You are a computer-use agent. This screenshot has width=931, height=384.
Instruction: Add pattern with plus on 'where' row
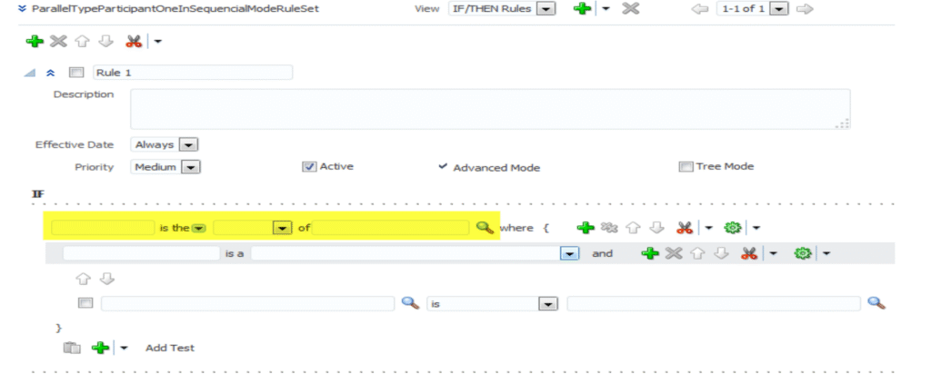pos(586,228)
